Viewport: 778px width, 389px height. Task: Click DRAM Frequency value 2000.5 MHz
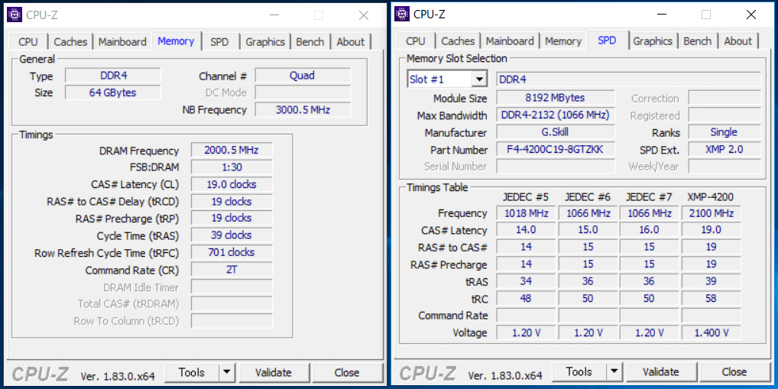[232, 151]
